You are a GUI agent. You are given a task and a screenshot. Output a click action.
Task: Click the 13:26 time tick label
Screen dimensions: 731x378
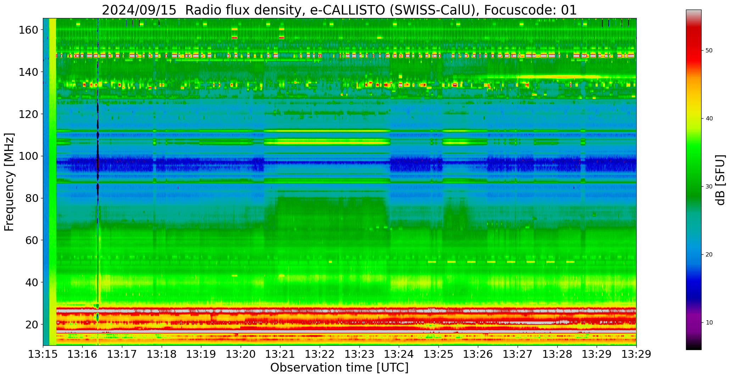pyautogui.click(x=478, y=354)
